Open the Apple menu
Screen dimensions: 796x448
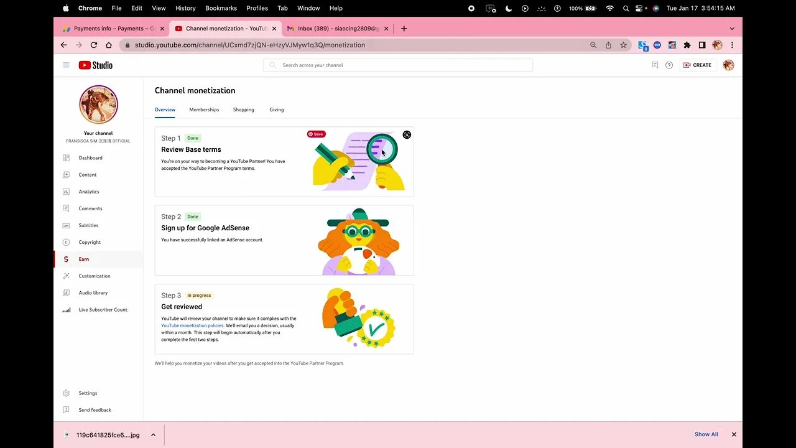tap(66, 8)
